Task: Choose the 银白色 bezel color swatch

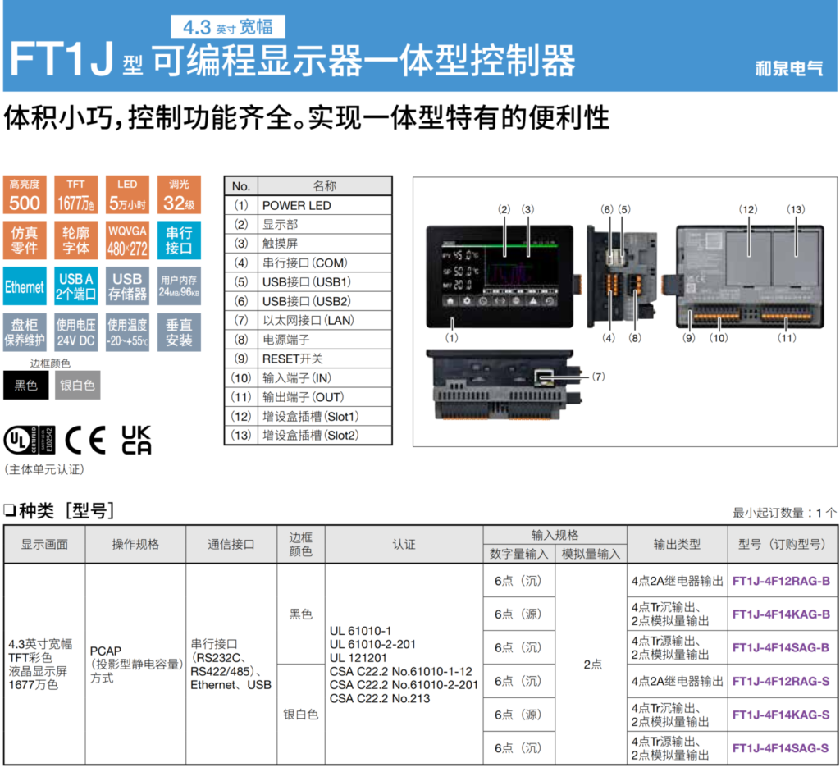Action: (77, 385)
